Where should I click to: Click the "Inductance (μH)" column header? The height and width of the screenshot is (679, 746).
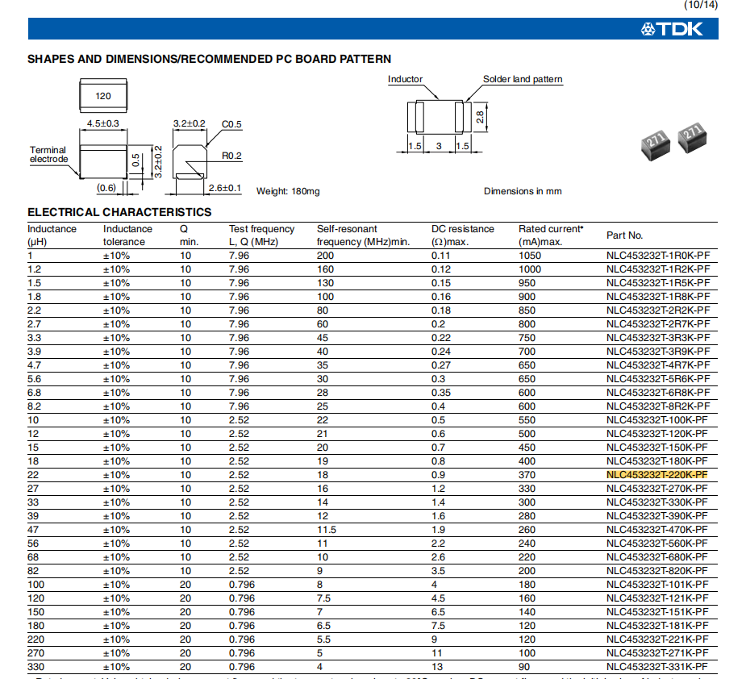pos(52,235)
